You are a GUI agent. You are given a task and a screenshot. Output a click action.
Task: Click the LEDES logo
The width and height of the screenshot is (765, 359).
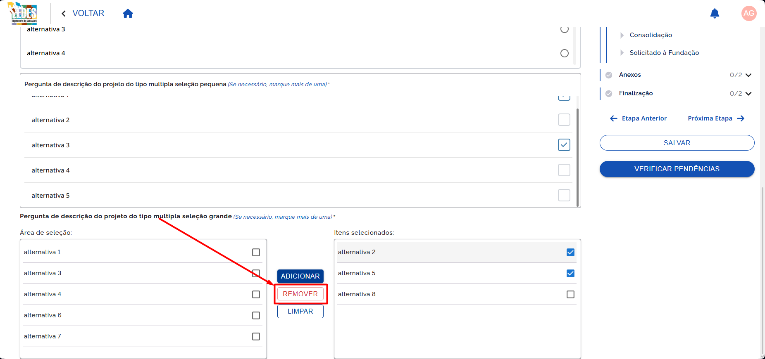23,14
